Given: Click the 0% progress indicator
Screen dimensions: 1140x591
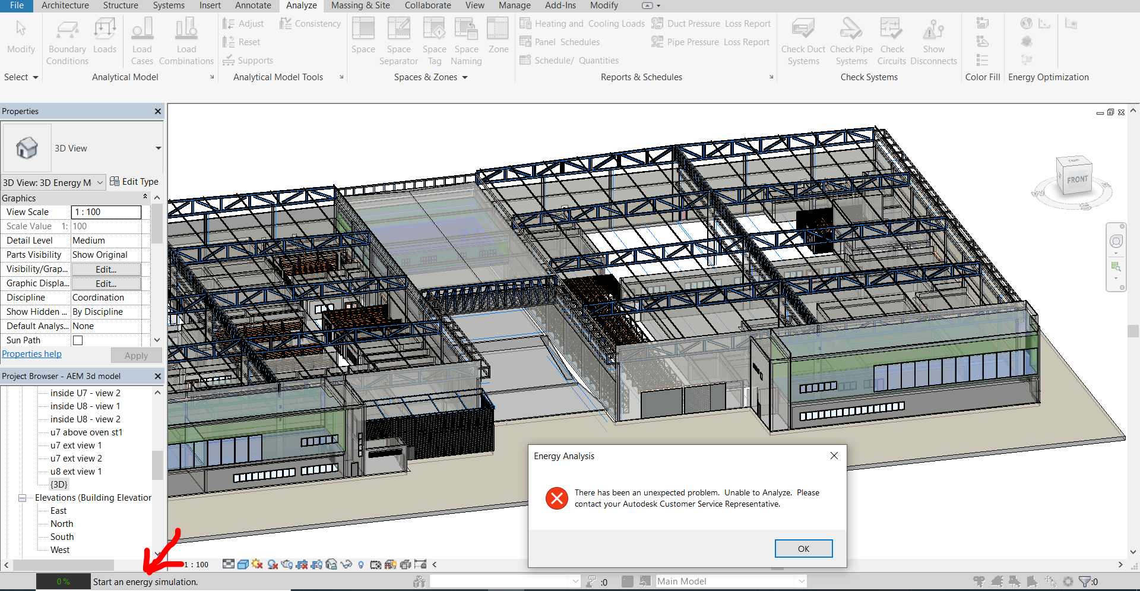Looking at the screenshot, I should point(63,581).
